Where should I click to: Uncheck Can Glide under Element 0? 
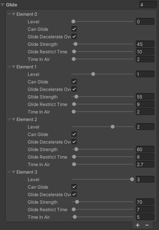pyautogui.click(x=74, y=29)
